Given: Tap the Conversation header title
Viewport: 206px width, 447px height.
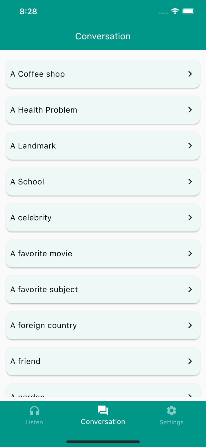Looking at the screenshot, I should 103,36.
